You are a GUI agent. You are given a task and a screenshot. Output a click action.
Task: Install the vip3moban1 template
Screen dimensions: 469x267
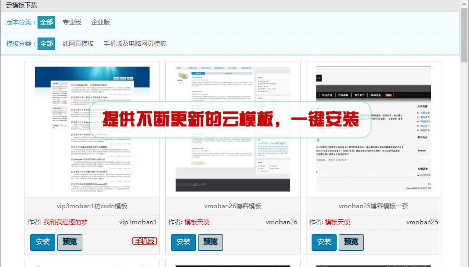(x=43, y=242)
